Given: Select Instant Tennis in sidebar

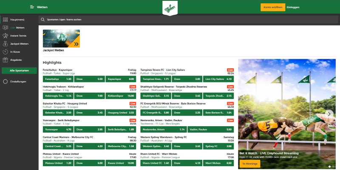Looking at the screenshot, I should click(19, 36).
